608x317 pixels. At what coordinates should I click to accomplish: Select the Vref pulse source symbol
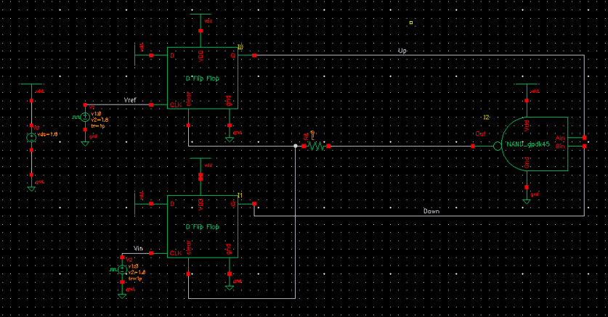click(85, 118)
